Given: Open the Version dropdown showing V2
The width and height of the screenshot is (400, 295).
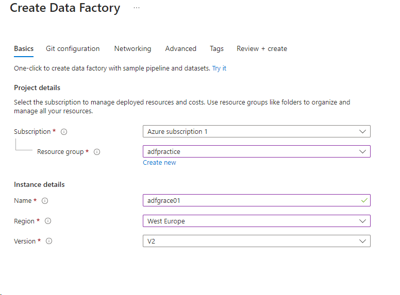Looking at the screenshot, I should pos(256,241).
